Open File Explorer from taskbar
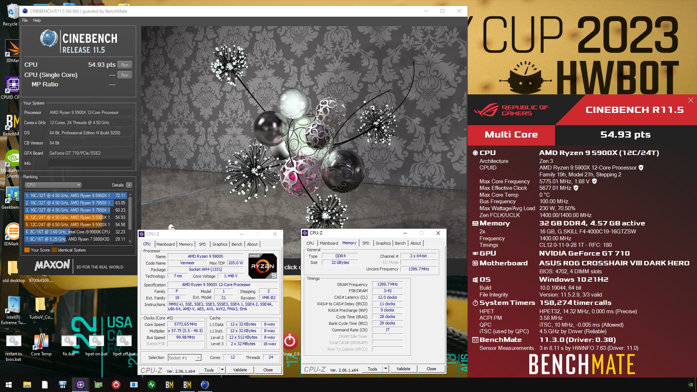697x392 pixels. (27, 385)
